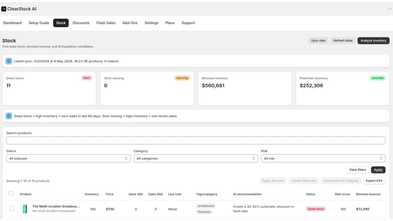This screenshot has height=221, width=393.
Task: Click the AI recommendation column header
Action: (x=247, y=194)
